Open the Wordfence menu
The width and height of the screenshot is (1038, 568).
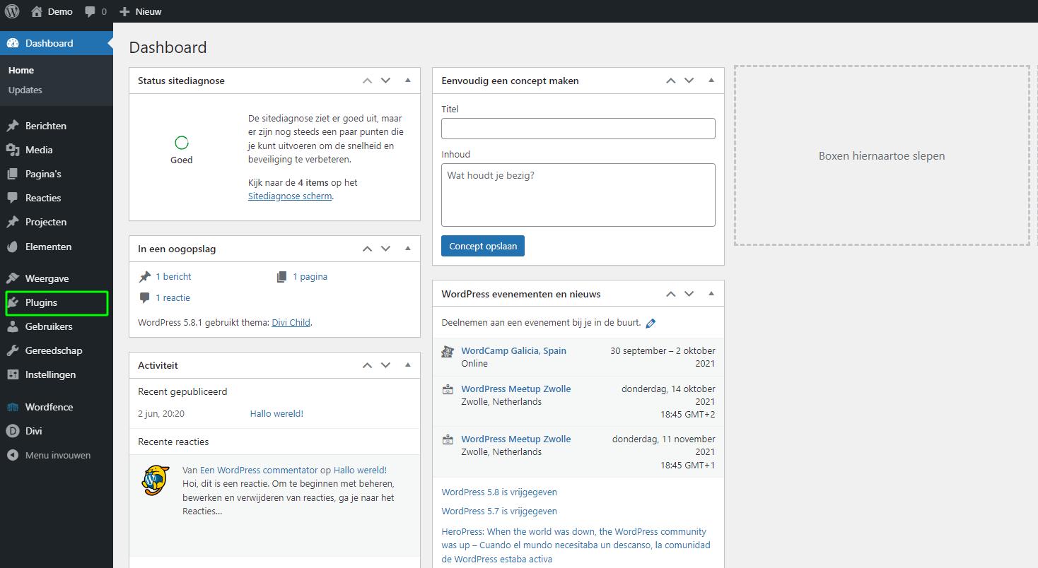point(57,407)
